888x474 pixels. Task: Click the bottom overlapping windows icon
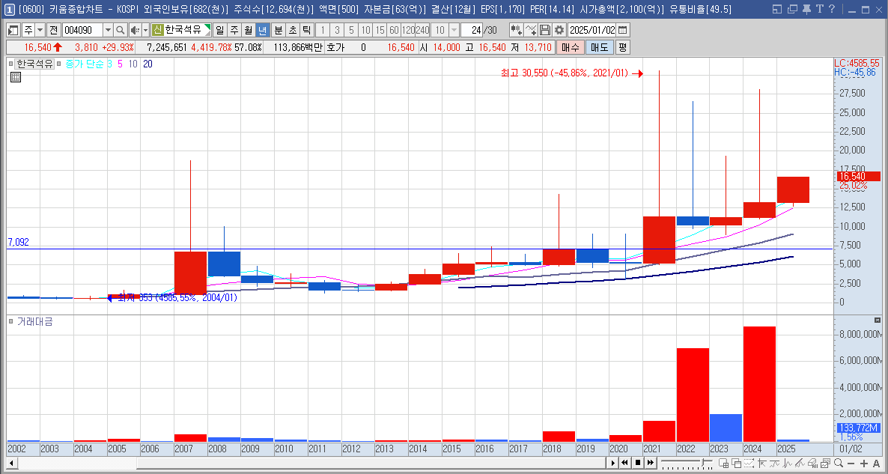tap(736, 464)
